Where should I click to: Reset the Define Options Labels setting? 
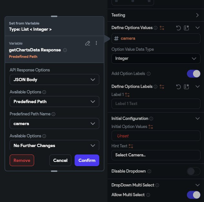tap(178, 87)
